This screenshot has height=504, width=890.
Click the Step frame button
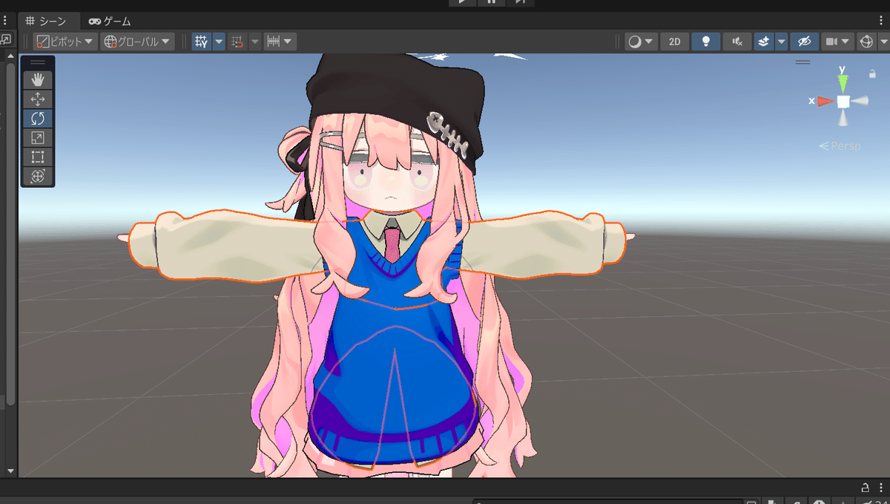pos(520,2)
